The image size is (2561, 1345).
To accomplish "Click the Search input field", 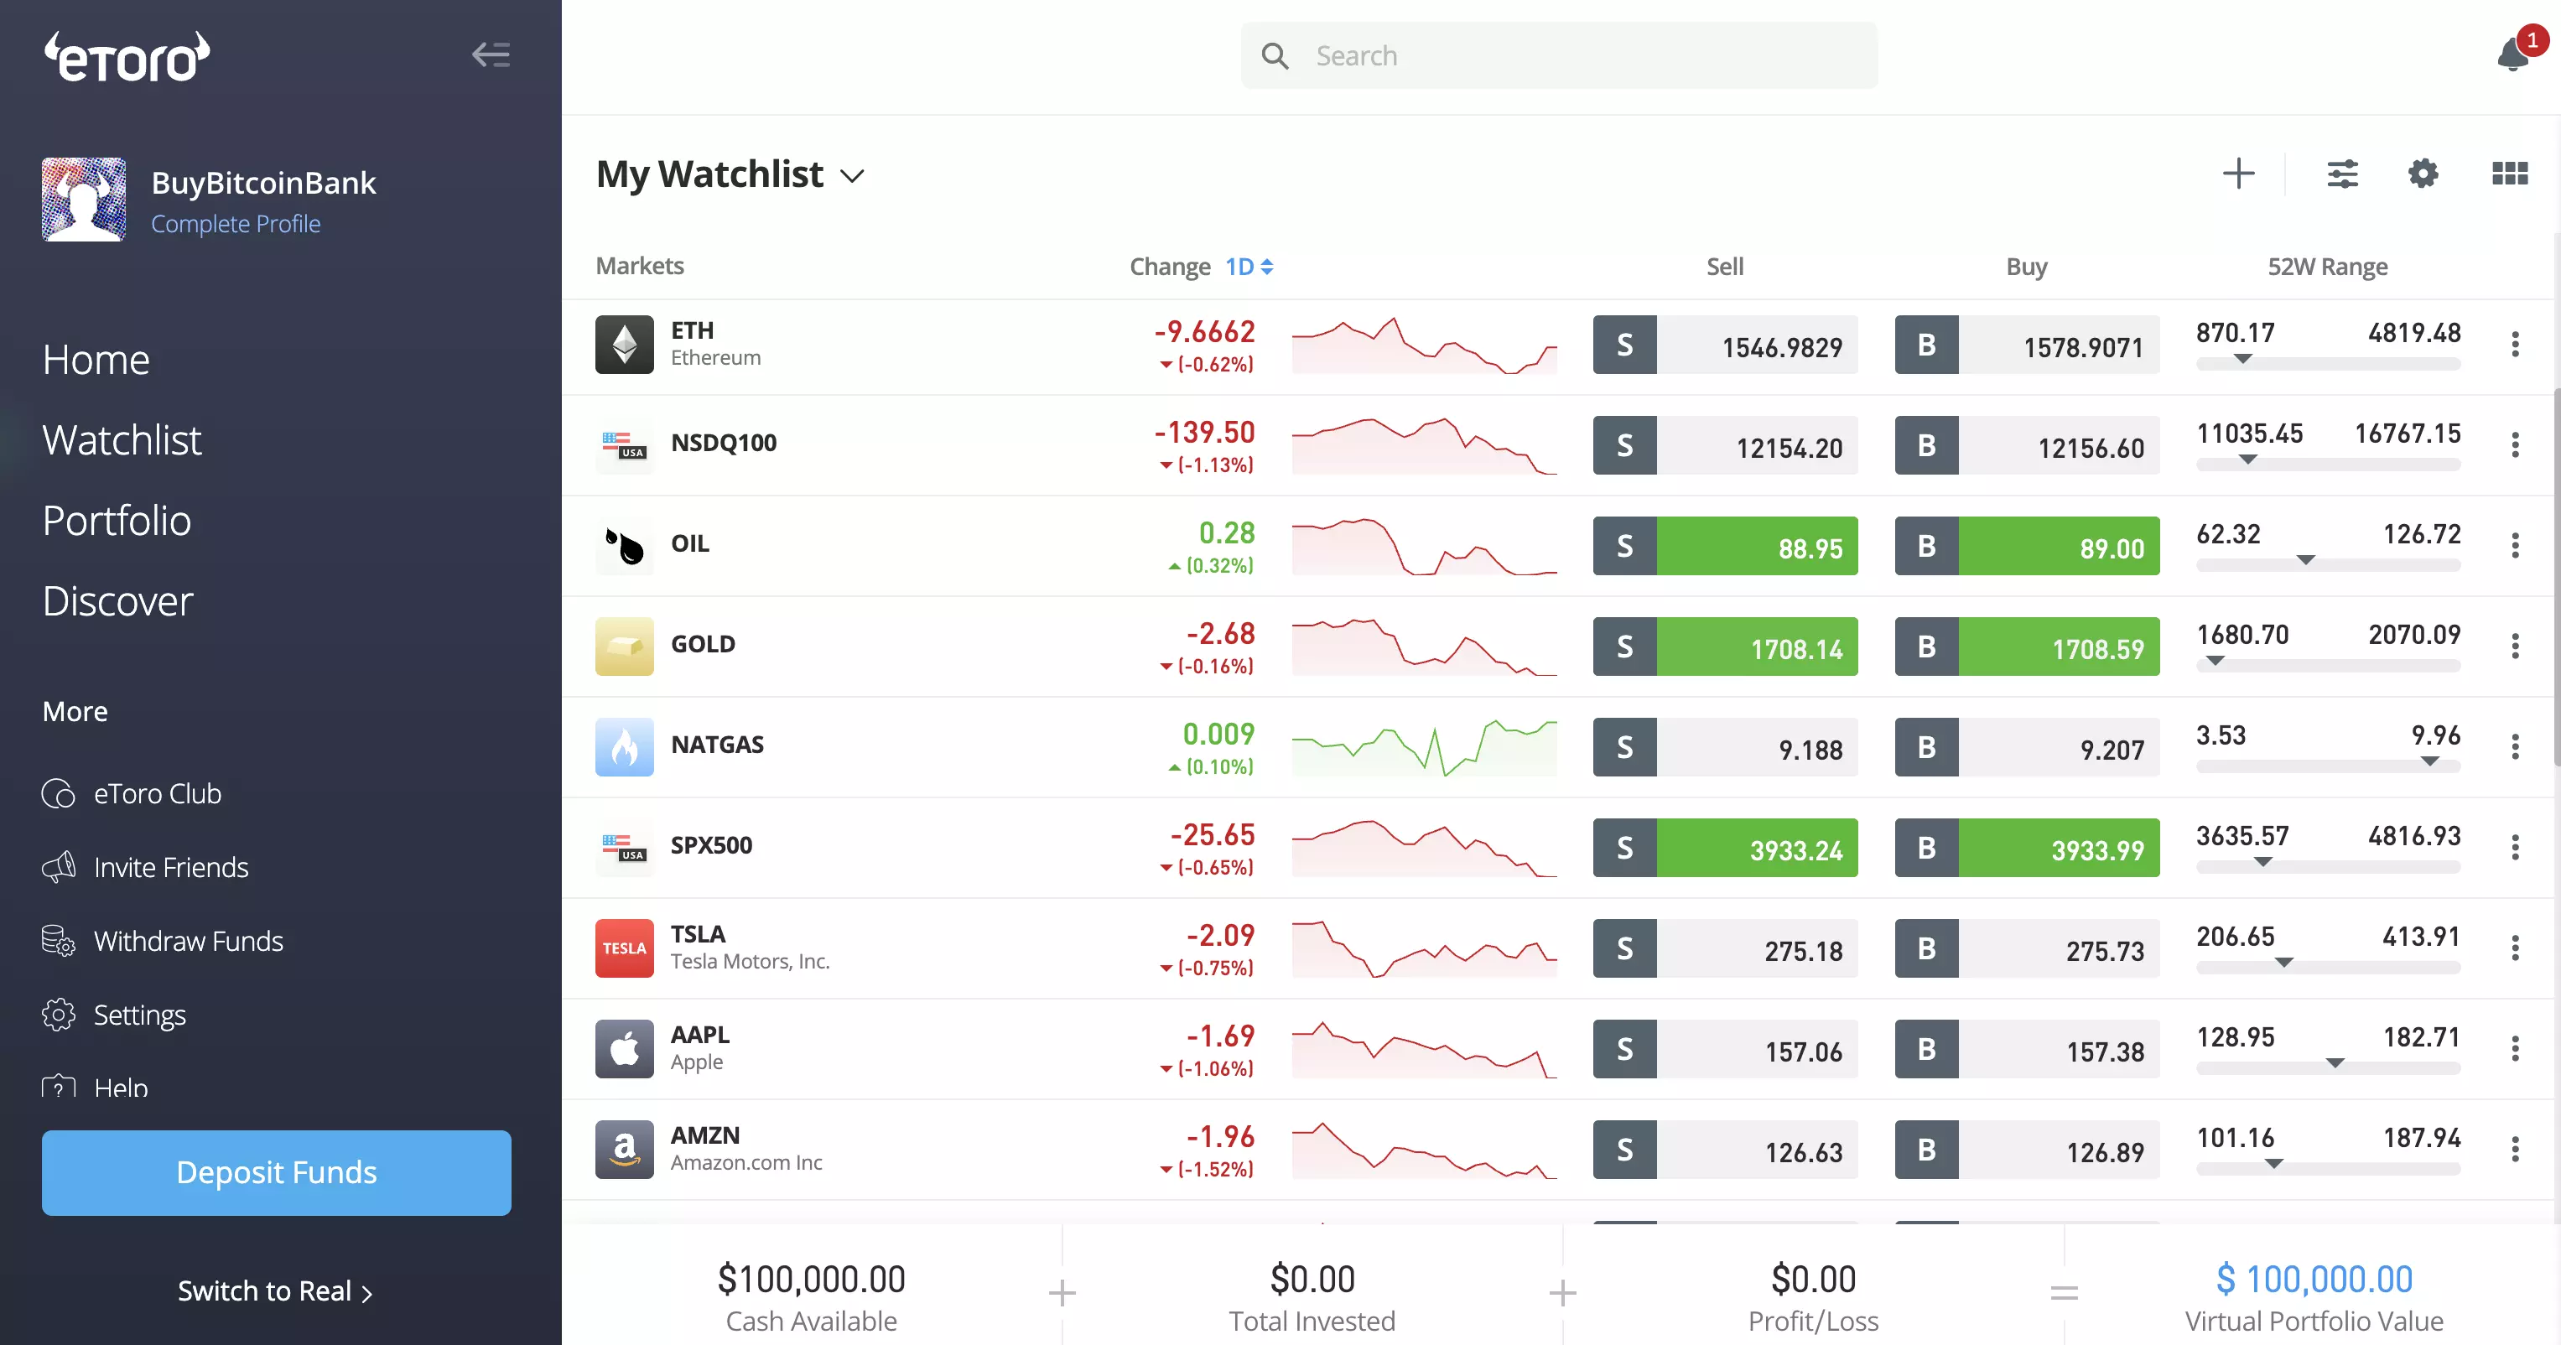I will click(1559, 55).
